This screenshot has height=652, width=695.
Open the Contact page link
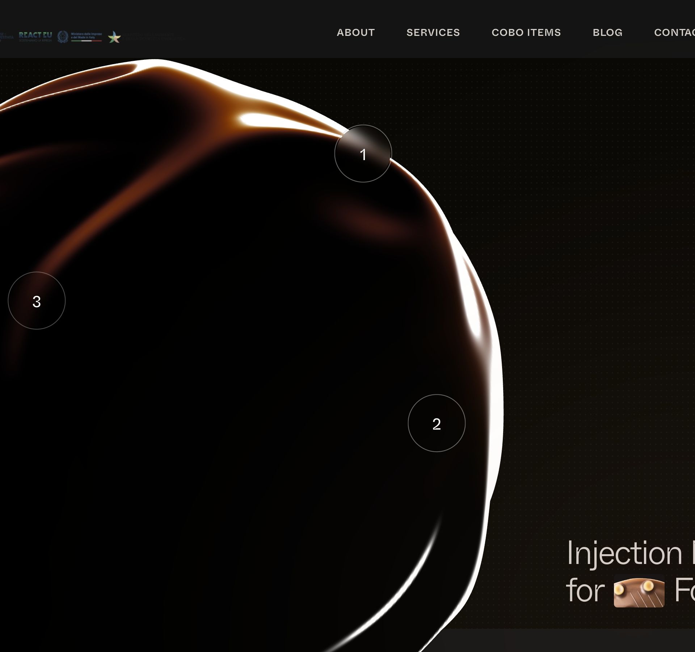(674, 33)
